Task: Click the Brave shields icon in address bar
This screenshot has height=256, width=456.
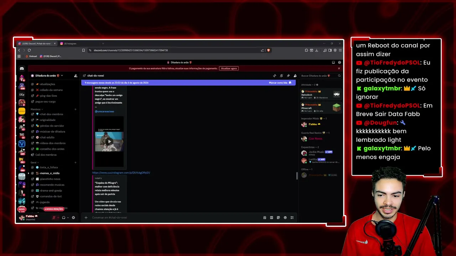Action: coord(268,50)
